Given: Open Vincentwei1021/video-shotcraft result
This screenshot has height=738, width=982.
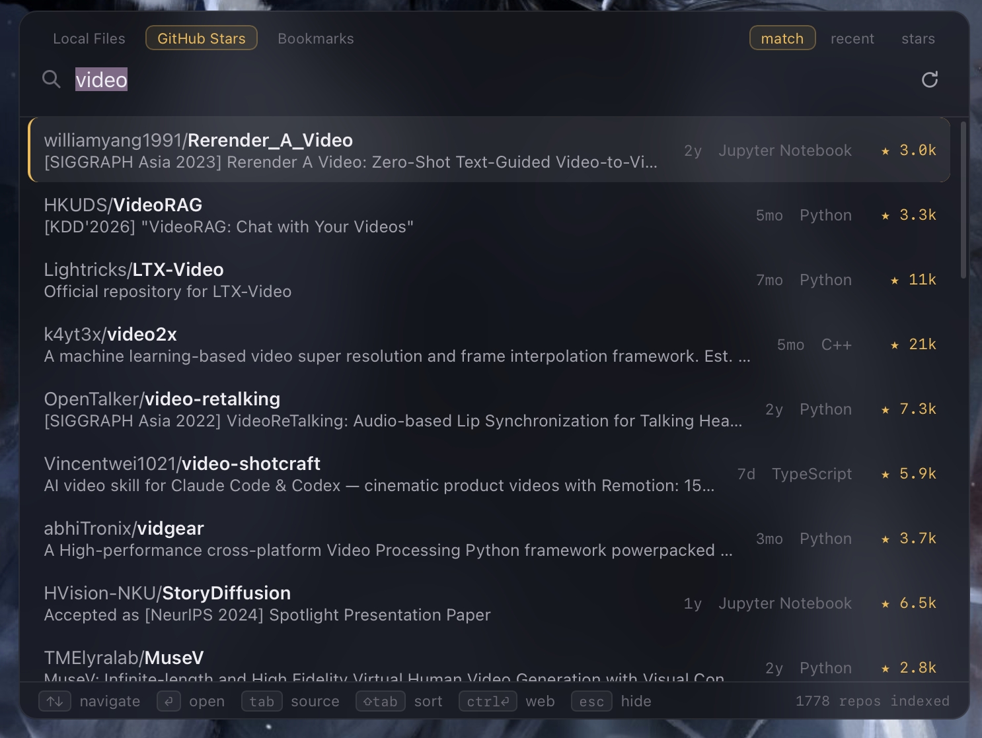Looking at the screenshot, I should tap(489, 474).
